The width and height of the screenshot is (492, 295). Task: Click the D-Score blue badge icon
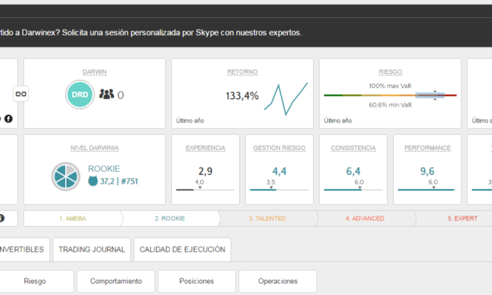click(93, 181)
